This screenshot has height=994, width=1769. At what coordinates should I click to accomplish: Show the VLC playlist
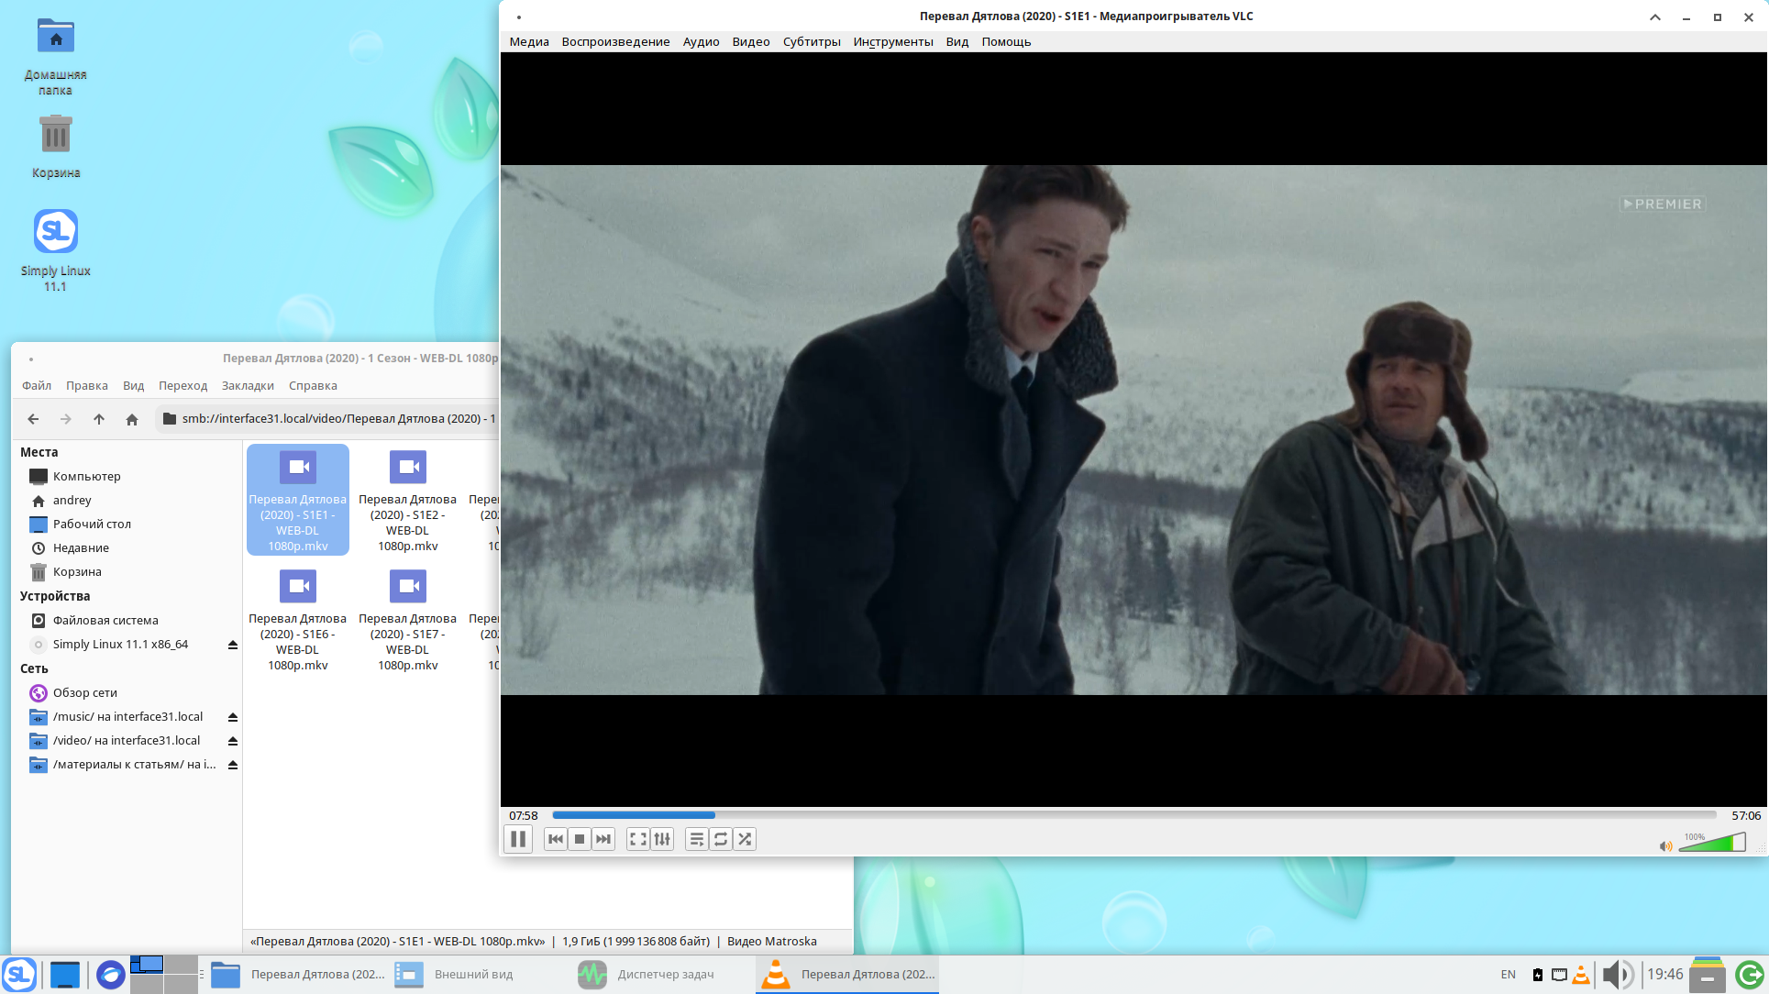point(697,839)
